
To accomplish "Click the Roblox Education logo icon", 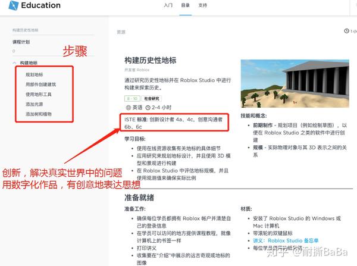I will 13,5.
